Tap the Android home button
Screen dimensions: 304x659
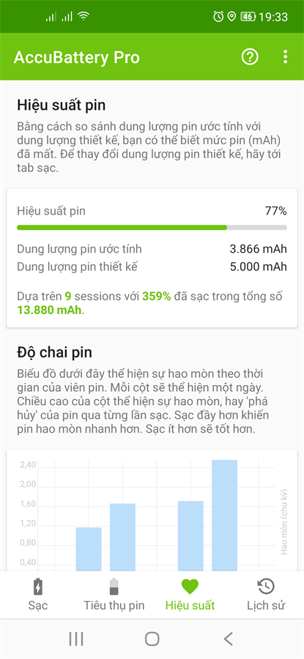tap(152, 638)
